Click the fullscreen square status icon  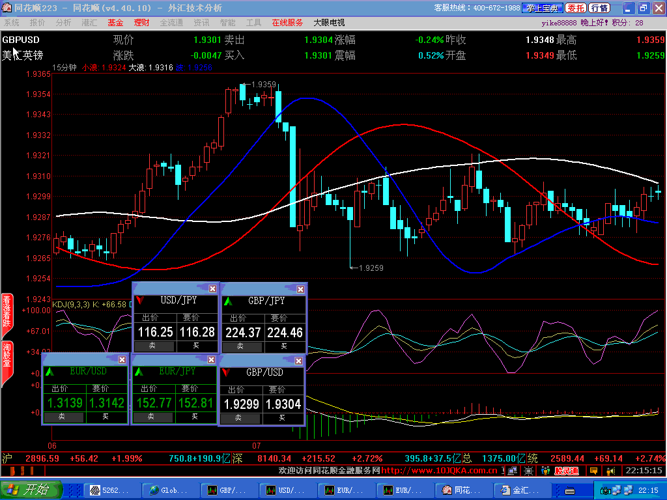coord(528,471)
